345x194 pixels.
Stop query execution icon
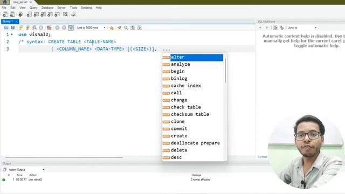pos(41,27)
